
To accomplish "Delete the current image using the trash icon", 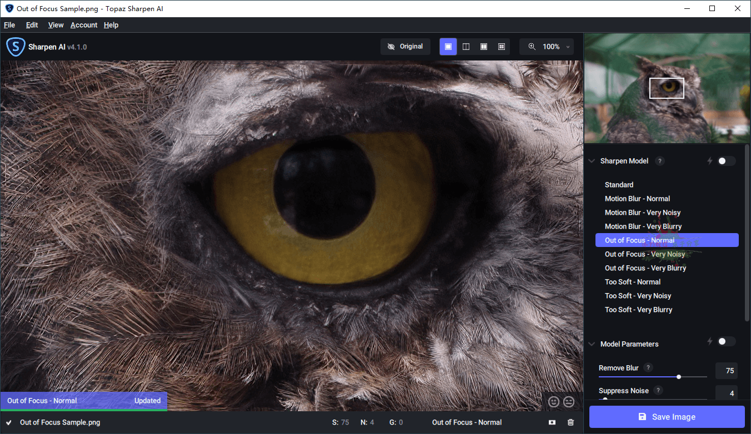I will 570,422.
